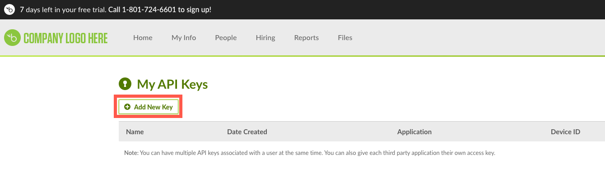Viewport: 605px width, 186px height.
Task: Open the Reports menu
Action: [307, 38]
